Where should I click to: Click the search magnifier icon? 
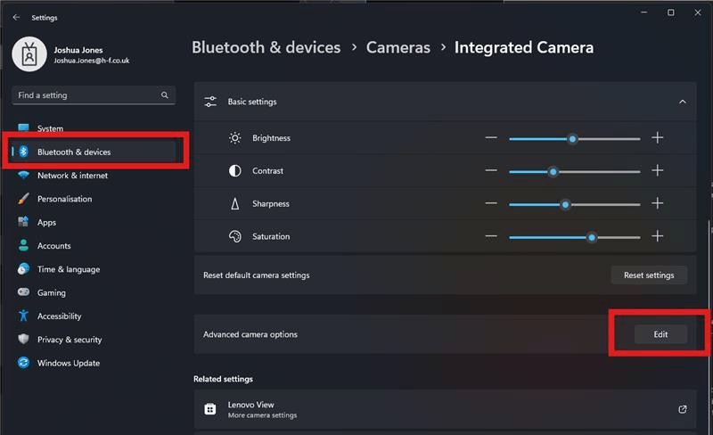pyautogui.click(x=165, y=95)
